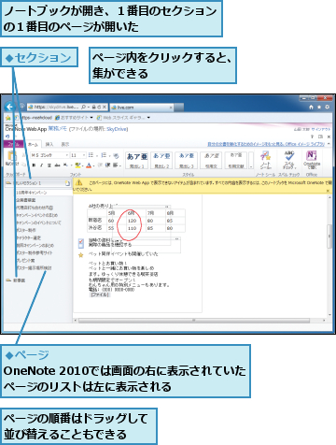
Task: Toggle italic formatting in Font group
Action: 42,165
